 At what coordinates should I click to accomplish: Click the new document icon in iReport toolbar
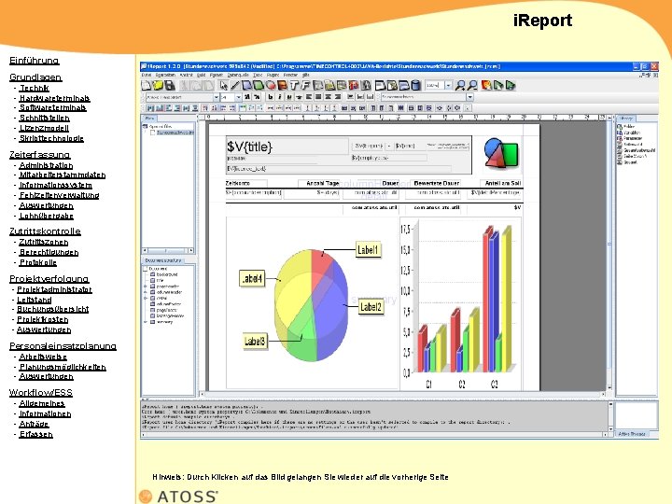coord(147,85)
